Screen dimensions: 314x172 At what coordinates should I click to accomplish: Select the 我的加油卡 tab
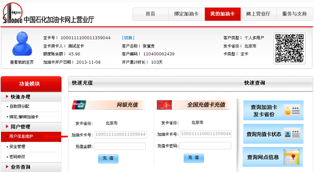coord(222,14)
